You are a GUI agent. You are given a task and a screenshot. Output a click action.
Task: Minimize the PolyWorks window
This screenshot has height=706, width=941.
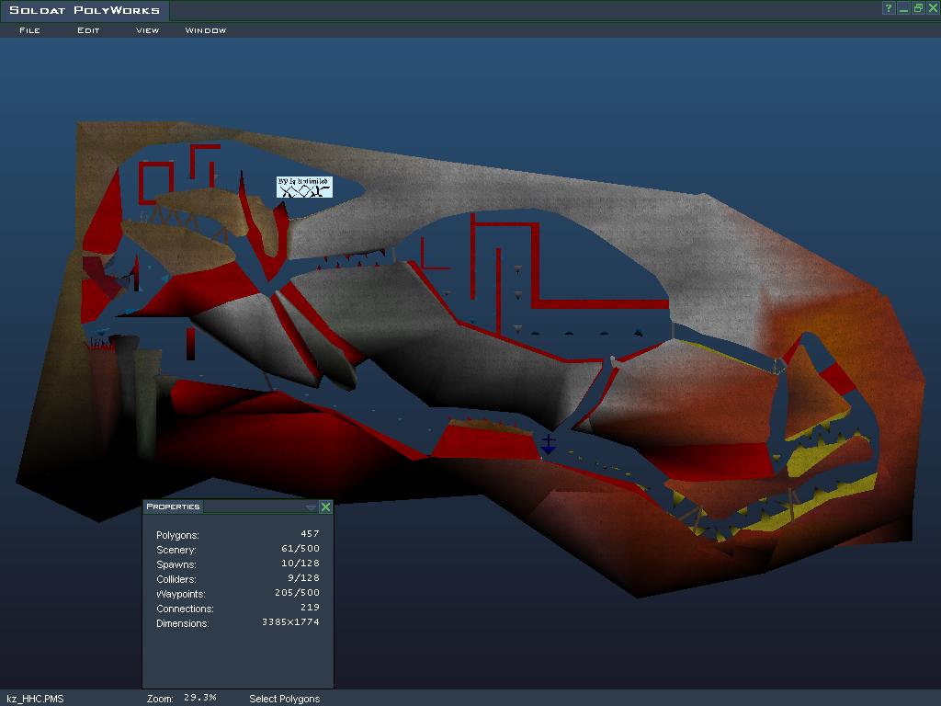[903, 8]
